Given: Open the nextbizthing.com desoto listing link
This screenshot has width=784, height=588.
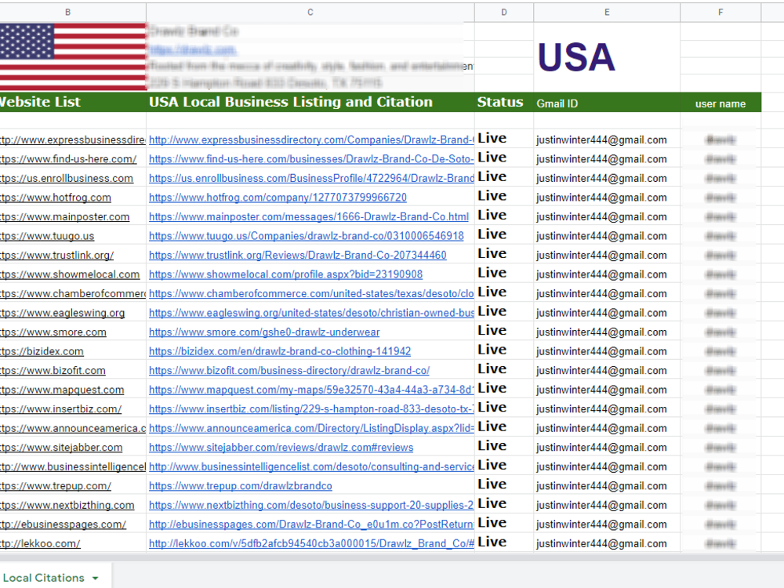Looking at the screenshot, I should point(311,505).
